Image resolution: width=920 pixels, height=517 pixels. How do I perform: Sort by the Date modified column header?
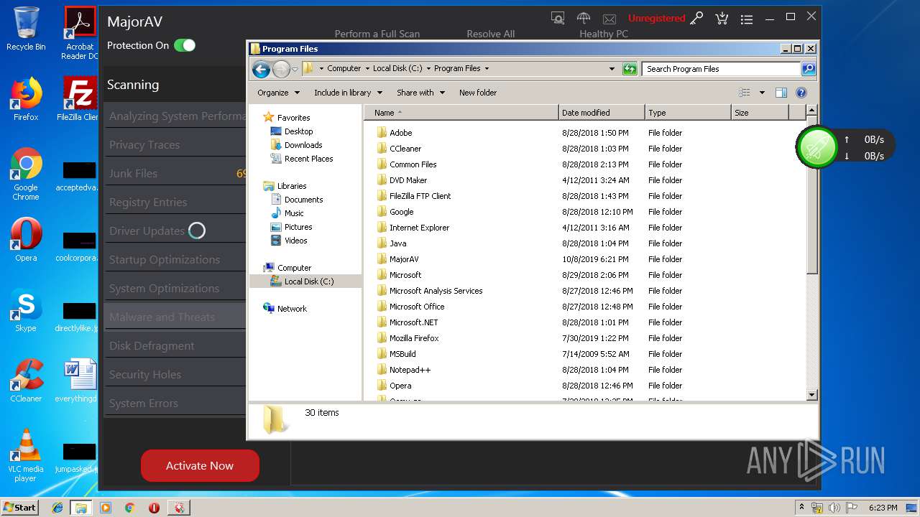pyautogui.click(x=602, y=113)
